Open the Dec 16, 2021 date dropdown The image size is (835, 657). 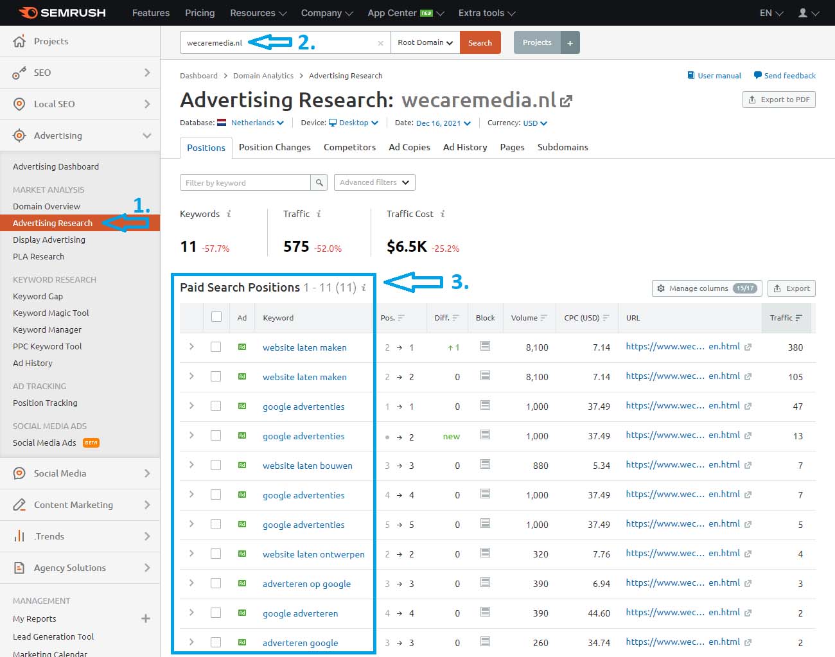point(443,123)
